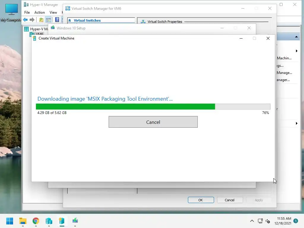Open the File menu in Hyper-V Manager

tap(27, 12)
